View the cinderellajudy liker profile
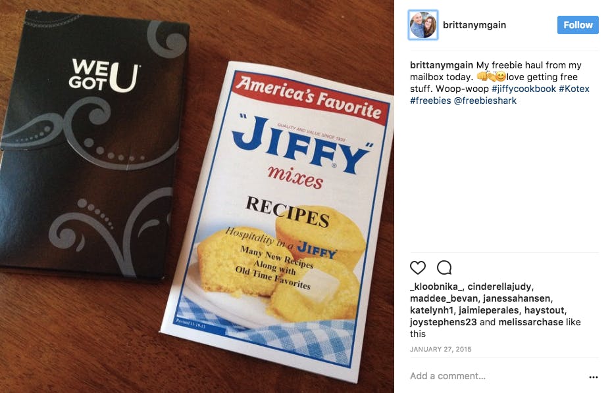Viewport: 612px width, 393px height. (x=499, y=287)
